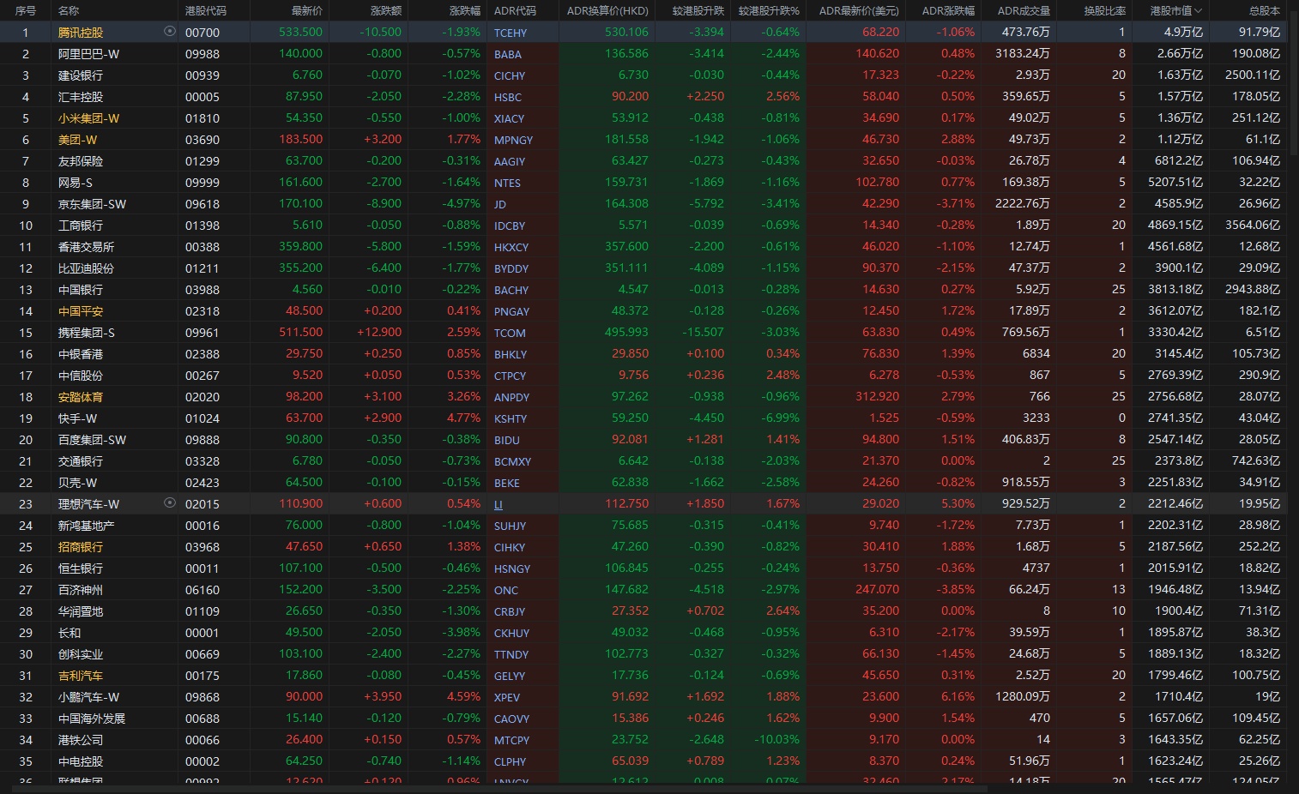Viewport: 1299px width, 794px height.
Task: Open the XPEV ADR code
Action: click(506, 697)
